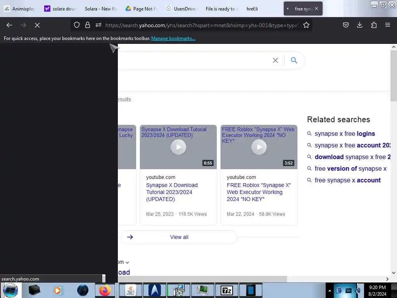Open related search 'synapse x free logins'
This screenshot has width=397, height=298.
(x=345, y=133)
